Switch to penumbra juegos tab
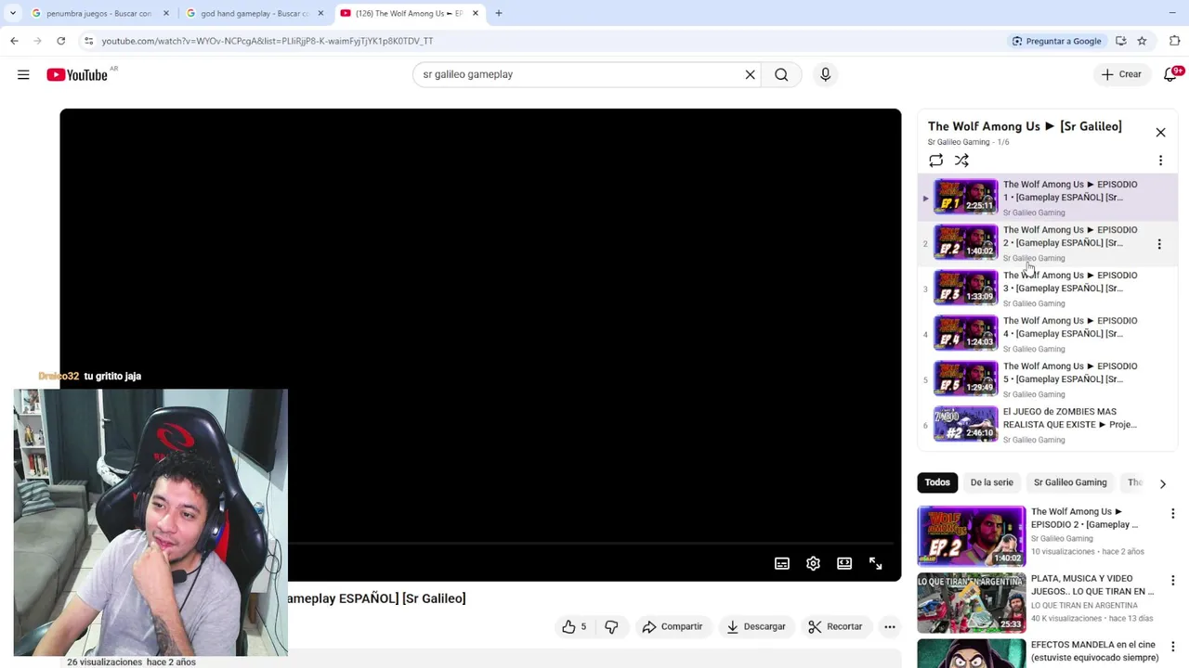 [91, 14]
